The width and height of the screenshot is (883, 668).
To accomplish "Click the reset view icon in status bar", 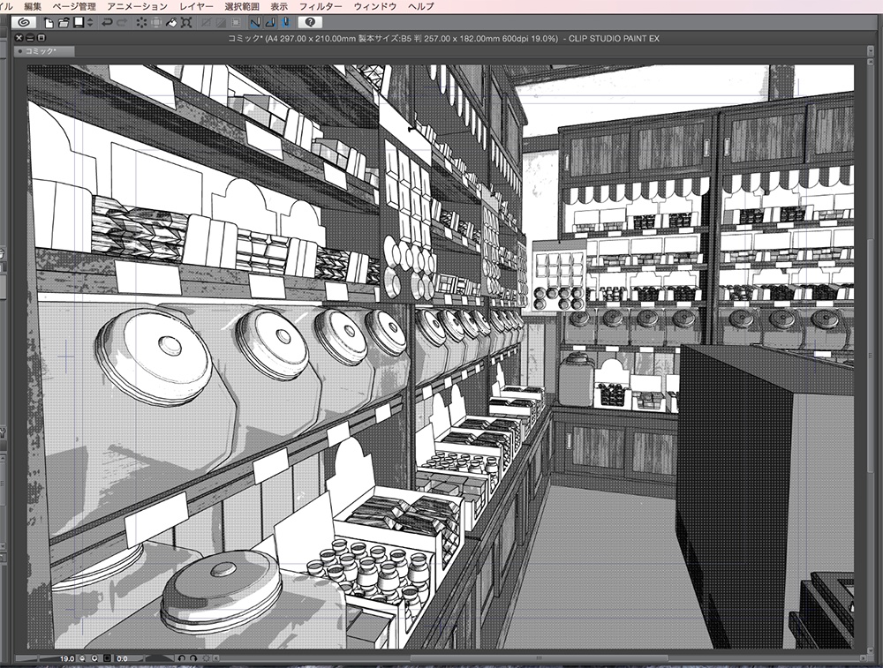I will [207, 657].
